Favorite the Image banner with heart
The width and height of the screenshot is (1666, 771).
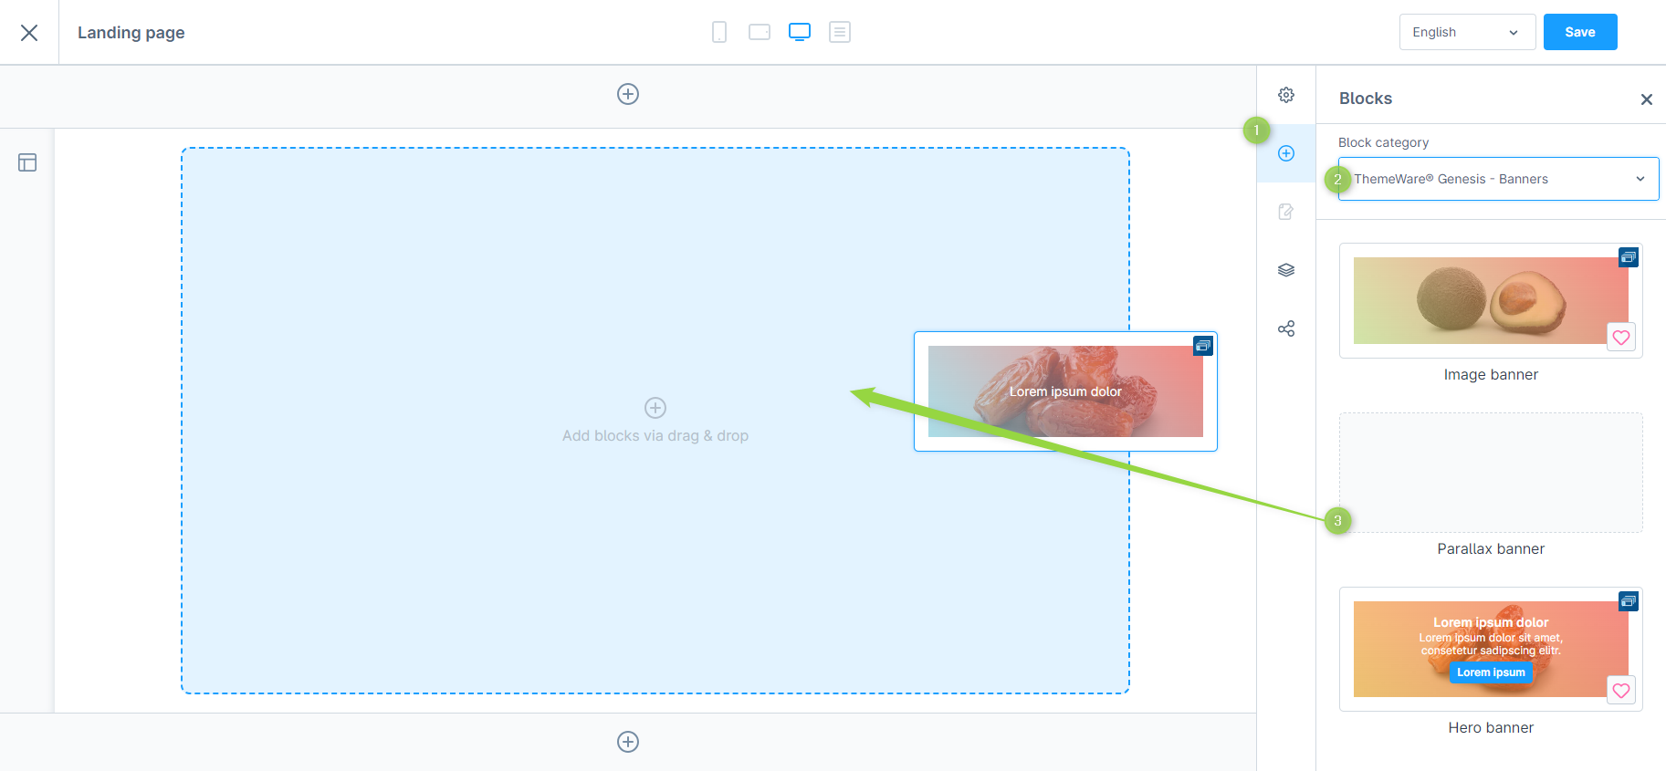(x=1621, y=338)
